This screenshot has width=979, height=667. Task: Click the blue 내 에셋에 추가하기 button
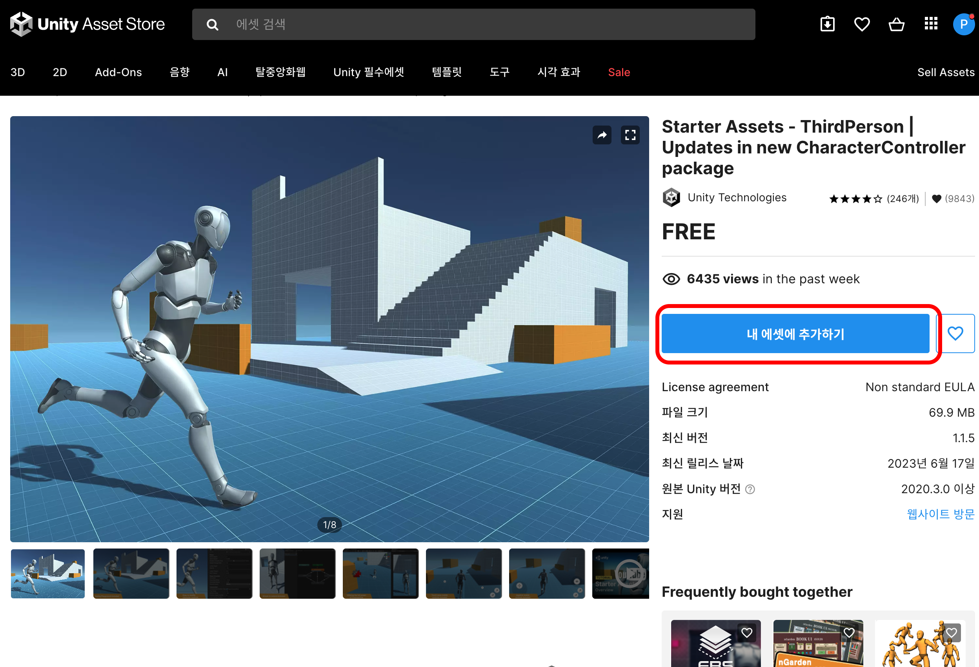click(x=795, y=334)
